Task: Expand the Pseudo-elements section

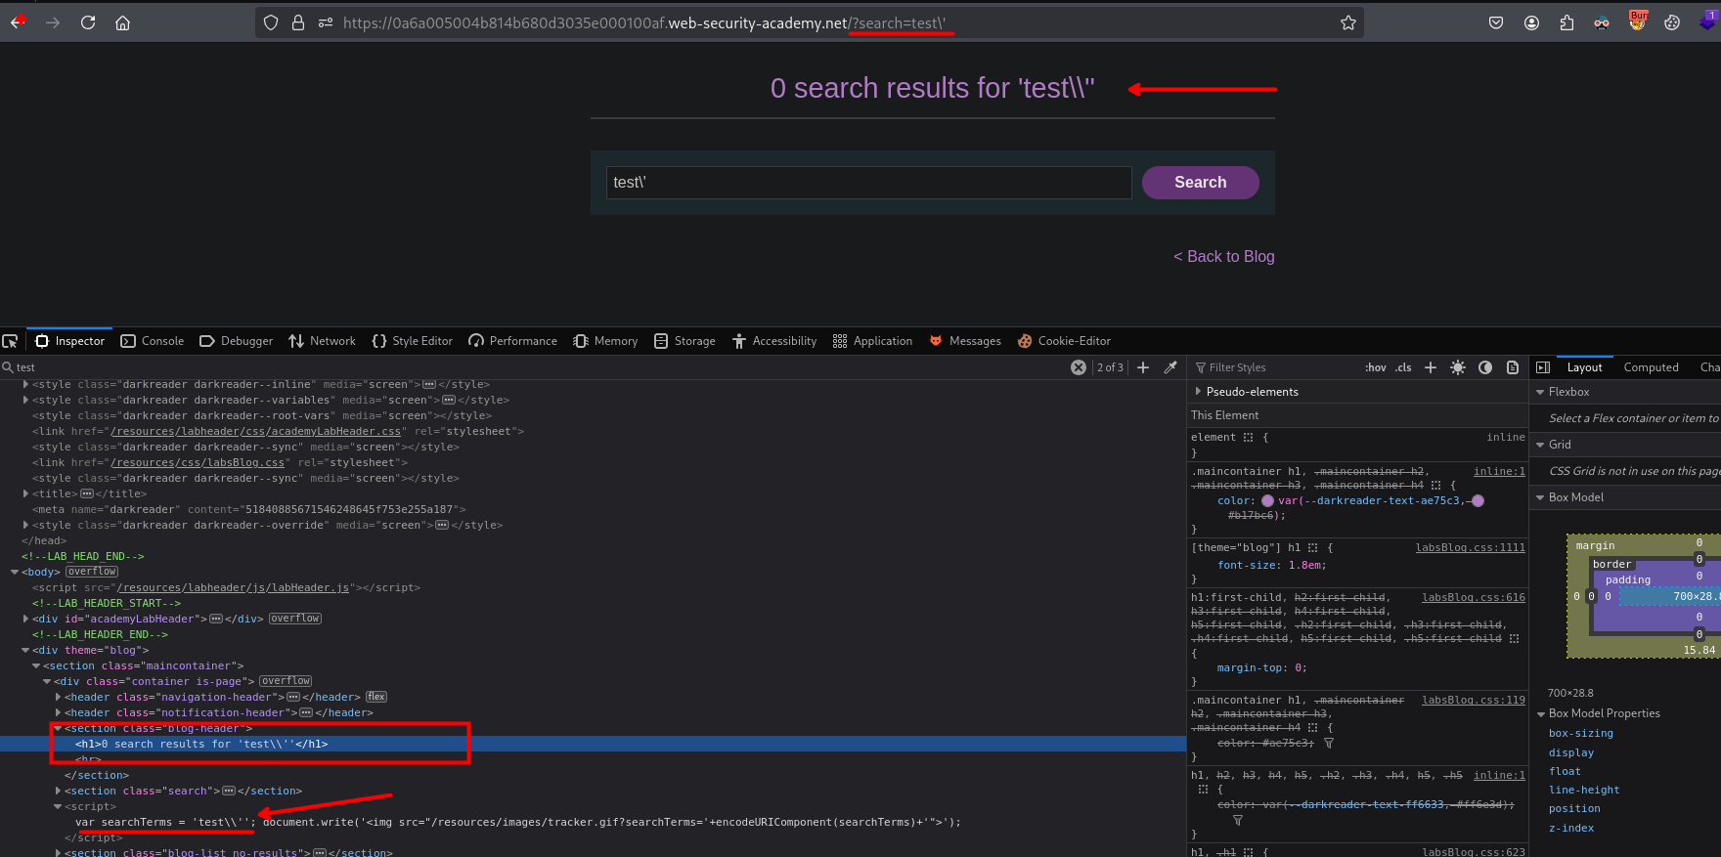Action: point(1199,392)
